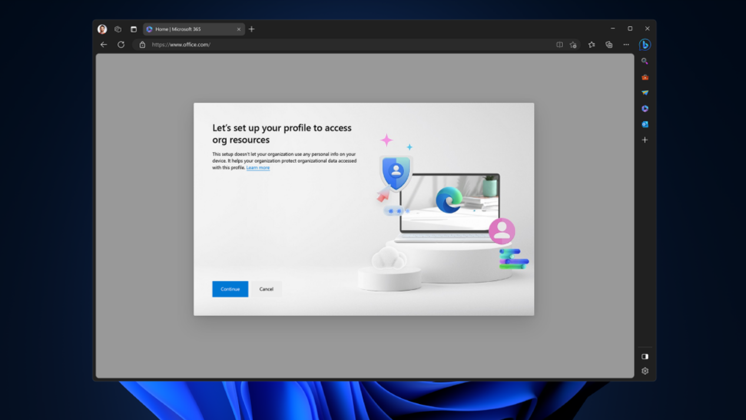Open Collections in the toolbar

click(609, 44)
